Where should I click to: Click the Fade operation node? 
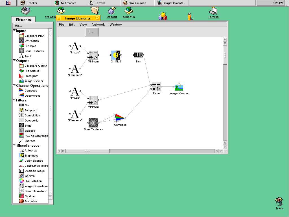coord(156,87)
